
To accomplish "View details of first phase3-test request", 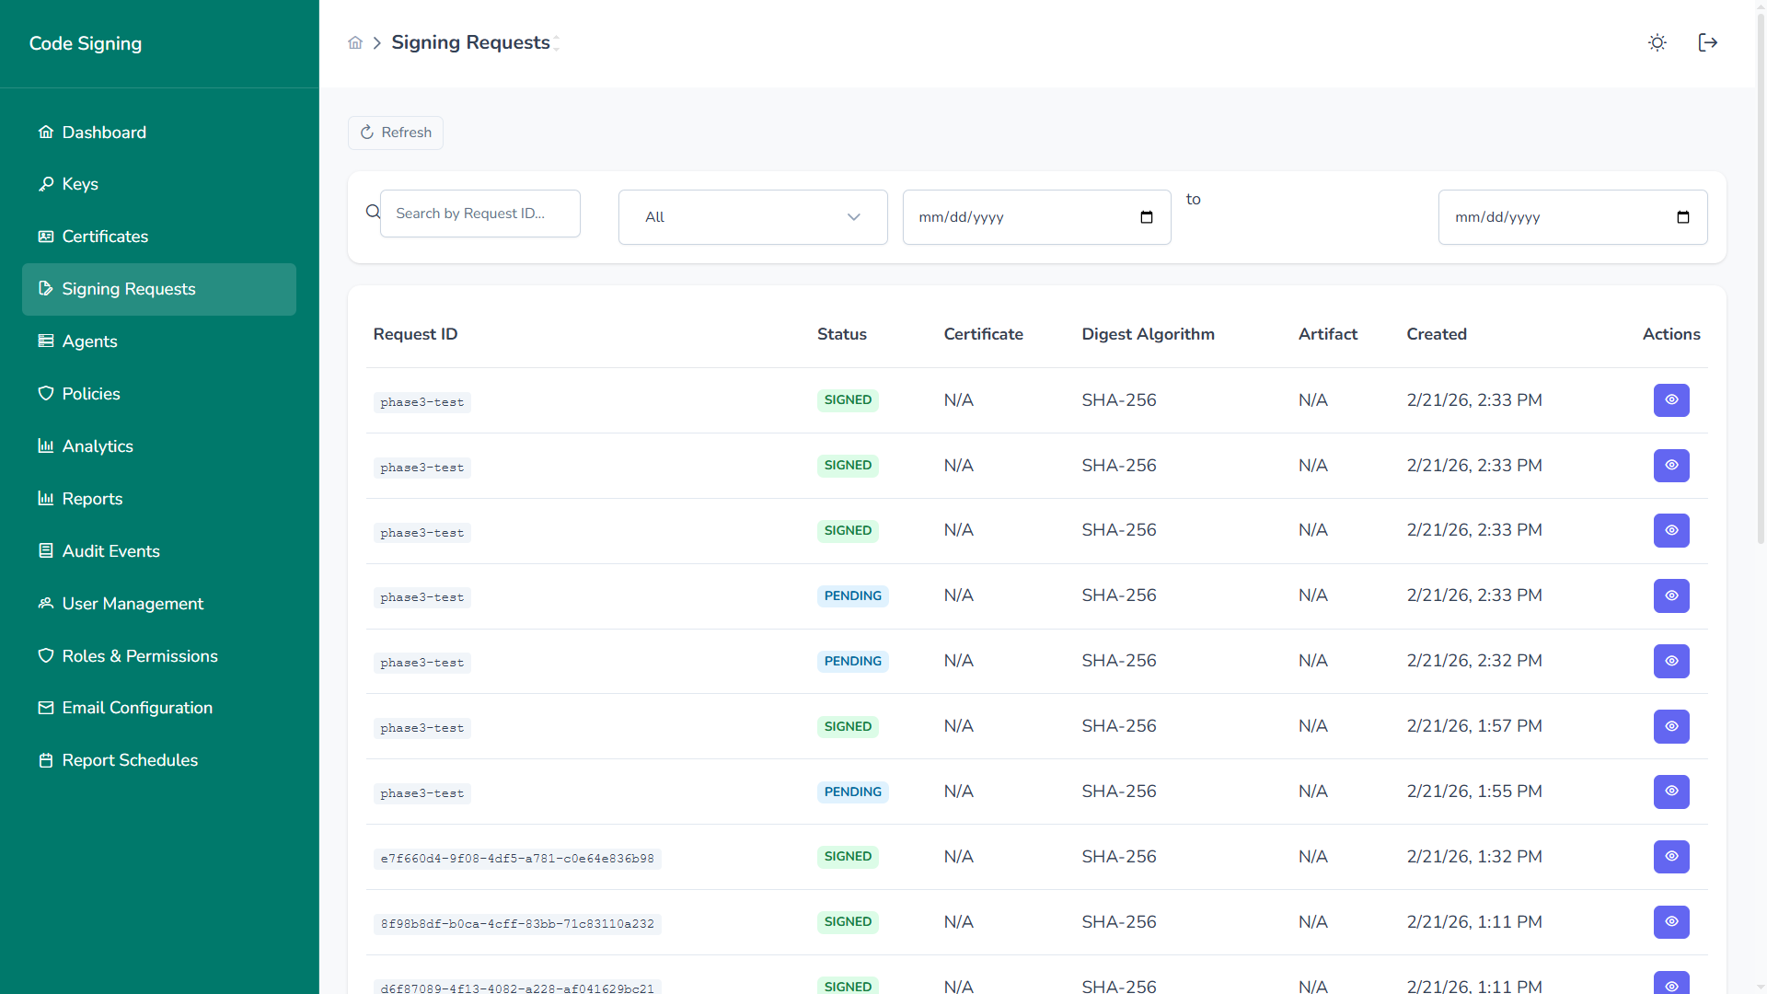I will [x=1670, y=400].
